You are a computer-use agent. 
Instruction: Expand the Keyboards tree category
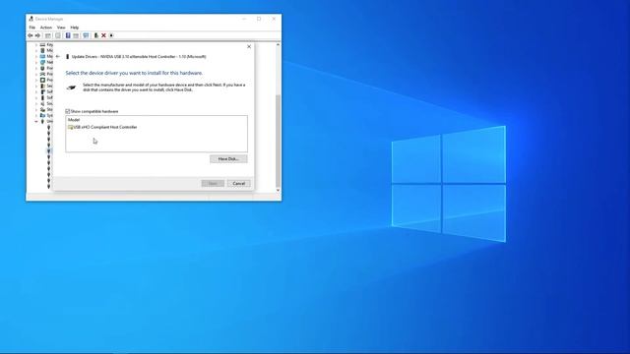[x=36, y=44]
